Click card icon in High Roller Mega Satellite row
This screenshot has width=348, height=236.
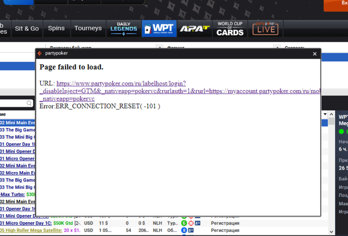click(x=191, y=231)
